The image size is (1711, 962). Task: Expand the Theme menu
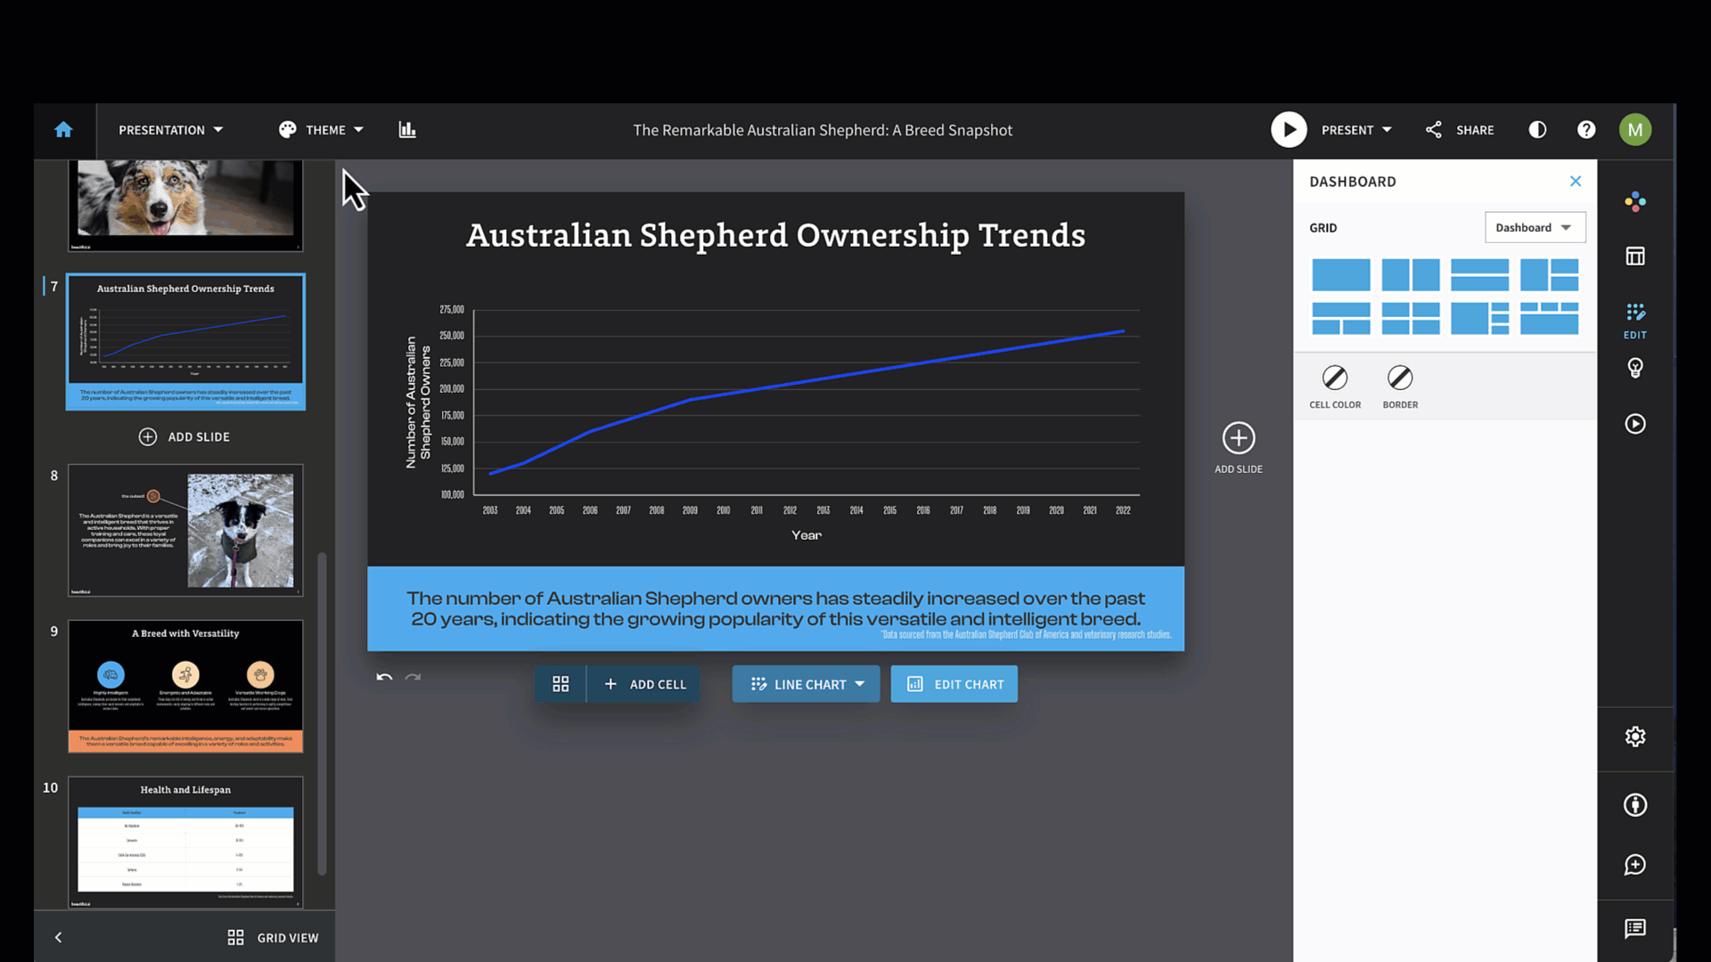[x=321, y=130]
